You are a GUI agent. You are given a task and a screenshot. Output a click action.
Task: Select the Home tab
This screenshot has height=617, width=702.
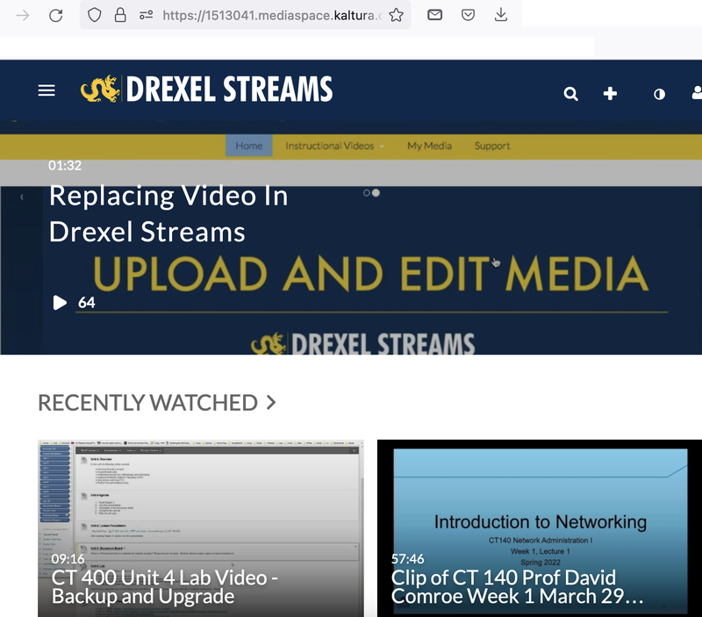tap(249, 146)
